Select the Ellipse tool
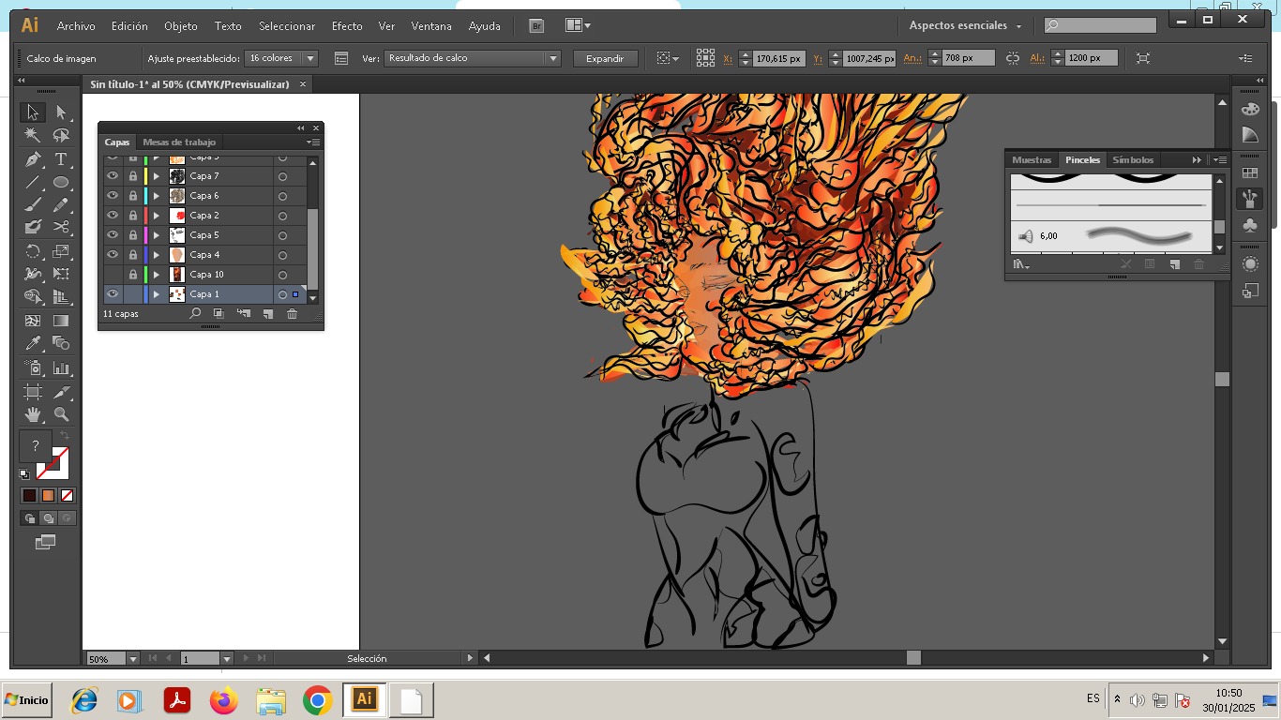This screenshot has width=1281, height=720. coord(61,182)
